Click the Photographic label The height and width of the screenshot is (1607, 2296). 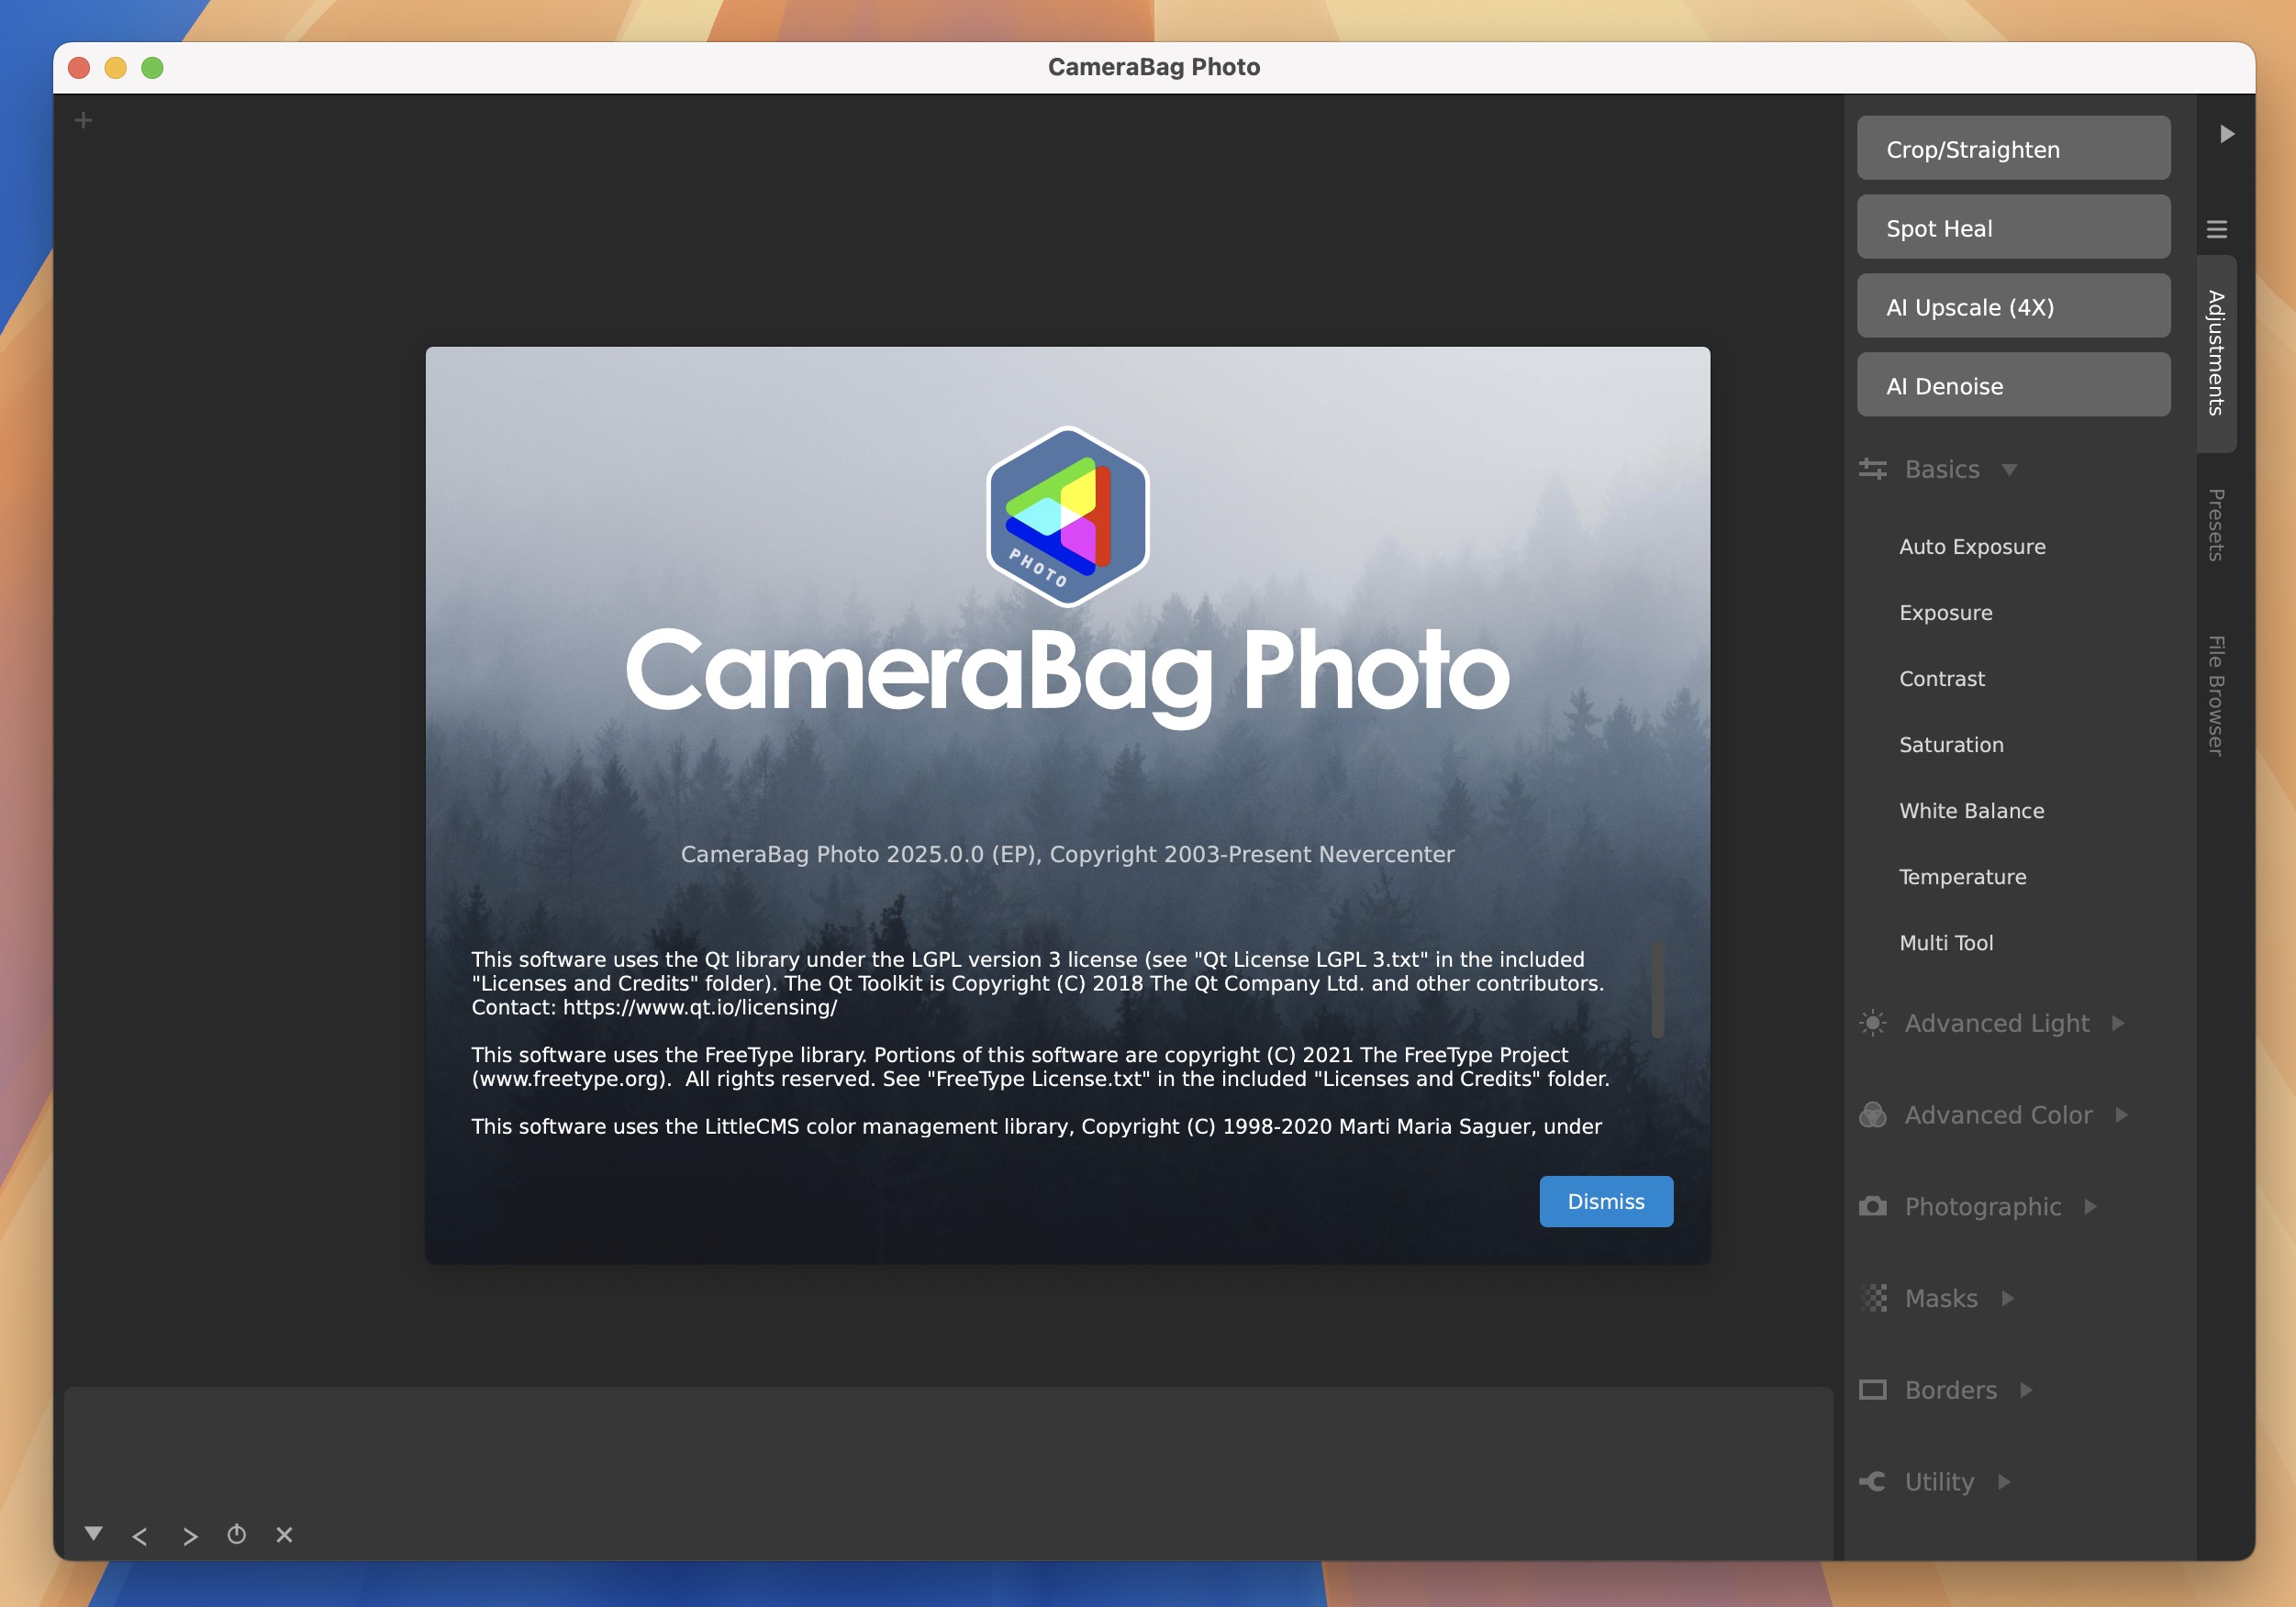click(1982, 1206)
